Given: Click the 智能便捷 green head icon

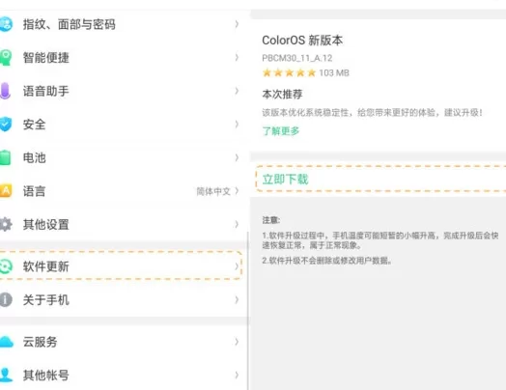Looking at the screenshot, I should pyautogui.click(x=6, y=57).
